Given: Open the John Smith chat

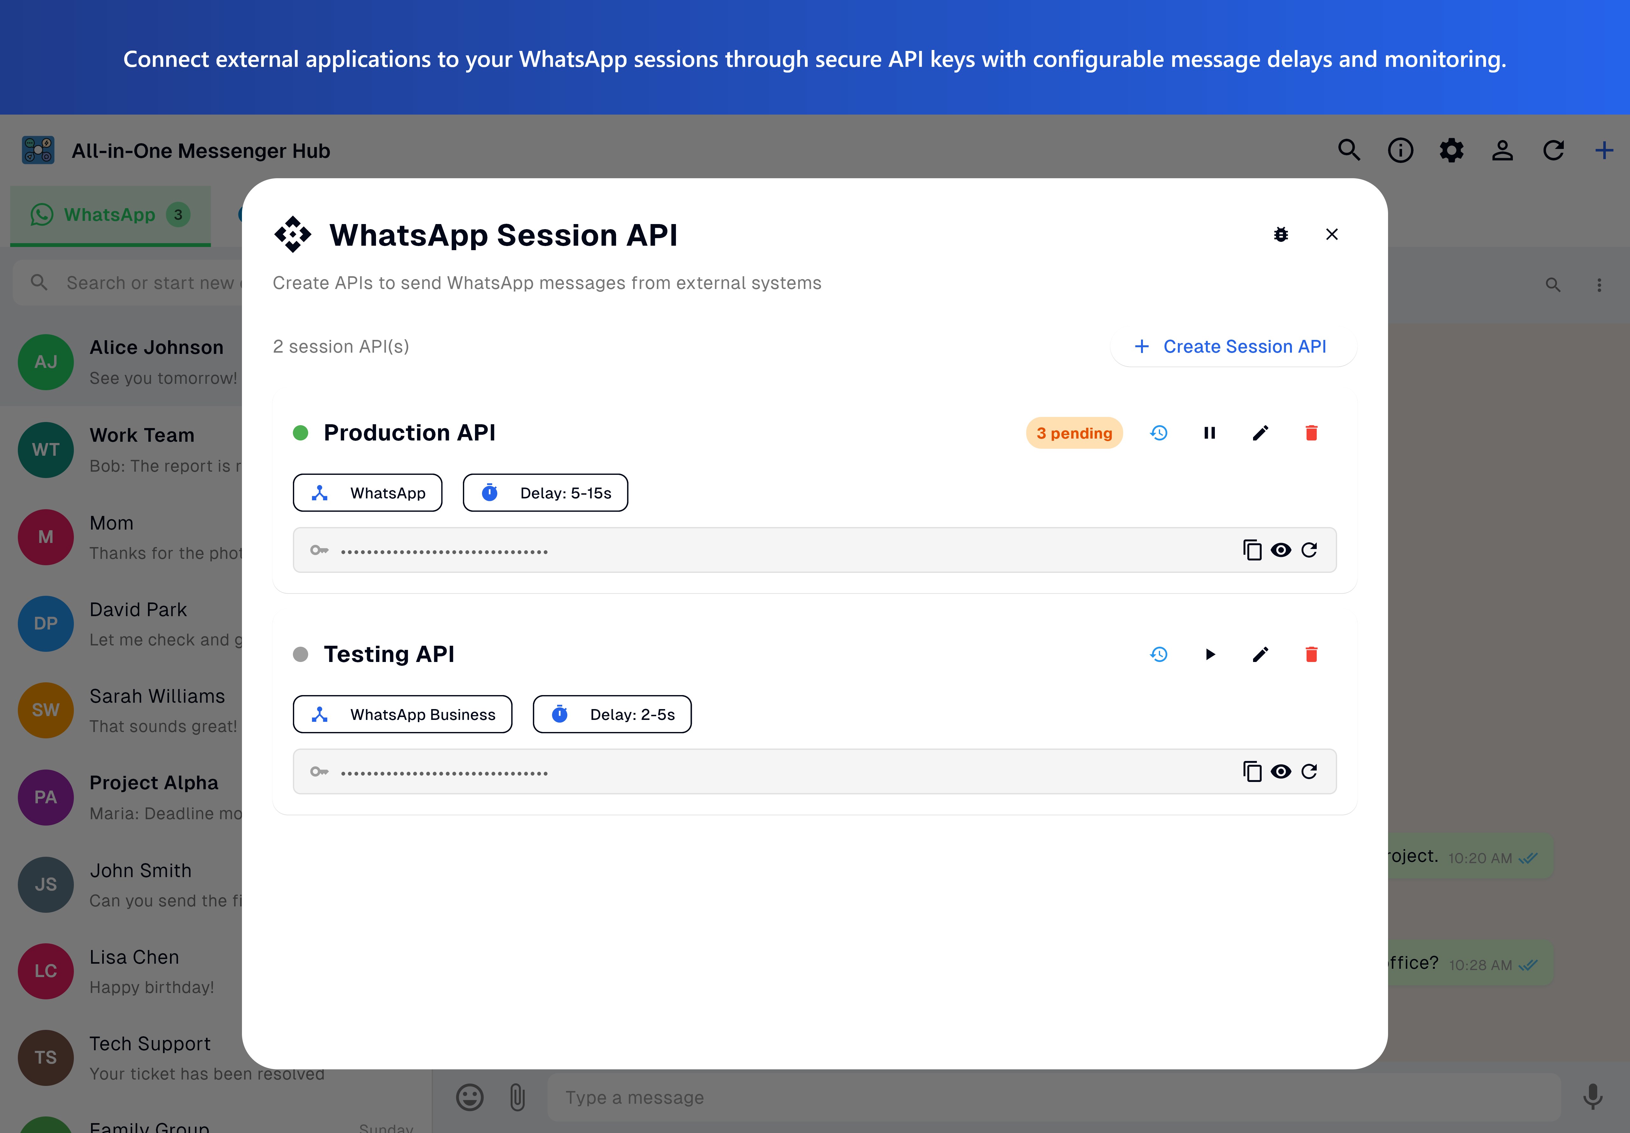Looking at the screenshot, I should point(121,884).
